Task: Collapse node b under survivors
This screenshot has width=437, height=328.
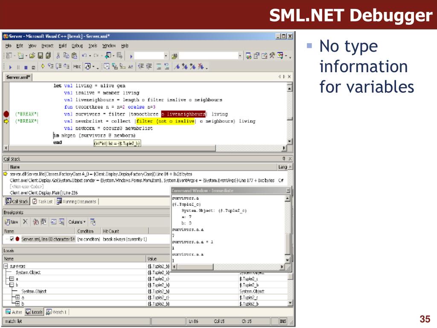Action: [x=12, y=285]
